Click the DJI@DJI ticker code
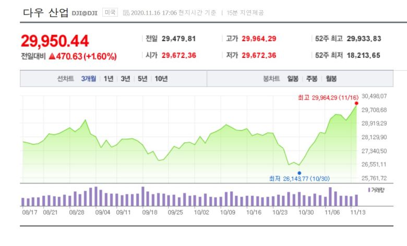The width and height of the screenshot is (407, 246). (85, 13)
